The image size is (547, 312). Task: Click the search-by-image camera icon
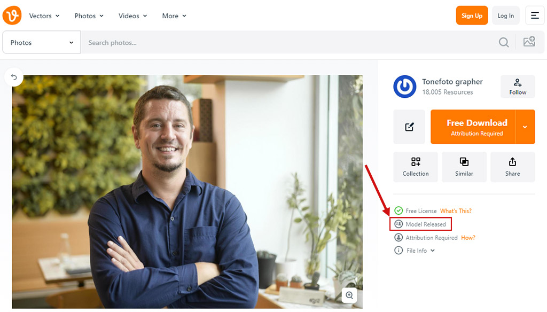[x=529, y=41]
